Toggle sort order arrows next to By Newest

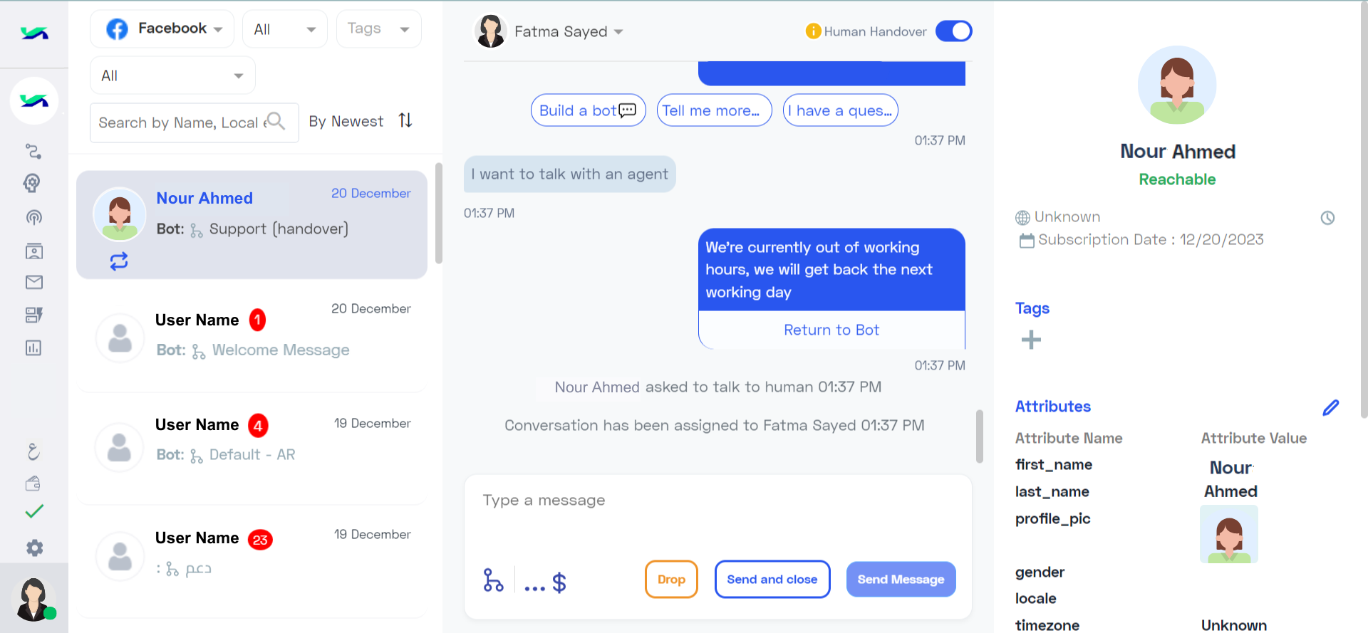(405, 120)
